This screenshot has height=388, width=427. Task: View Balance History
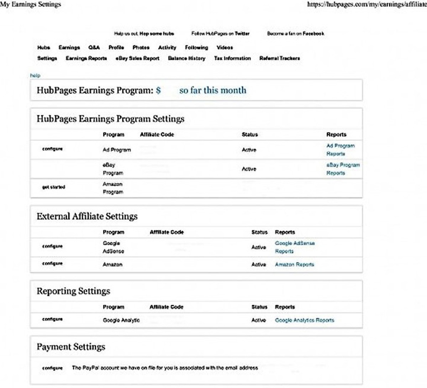tap(186, 58)
